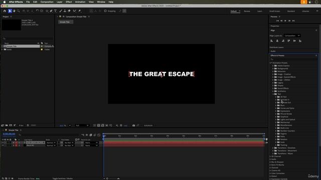This screenshot has width=321, height=180.
Task: Select the Clone Stamp tool
Action: (x=65, y=11)
